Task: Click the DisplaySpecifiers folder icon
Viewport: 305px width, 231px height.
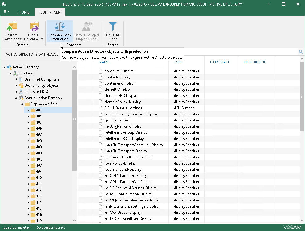Action: coord(27,104)
